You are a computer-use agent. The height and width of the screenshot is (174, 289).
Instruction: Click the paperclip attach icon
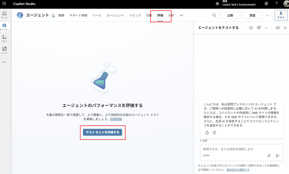click(x=269, y=155)
